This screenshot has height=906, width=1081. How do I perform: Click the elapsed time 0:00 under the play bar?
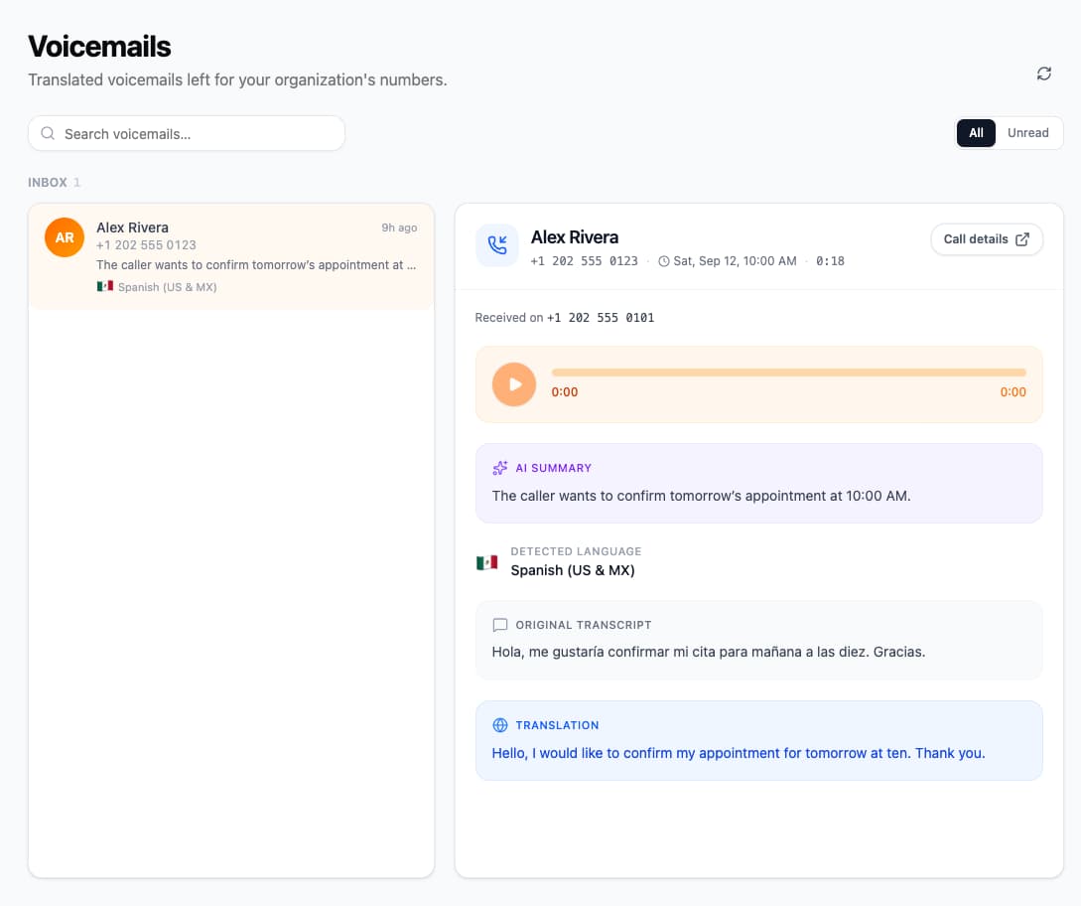[x=565, y=392]
